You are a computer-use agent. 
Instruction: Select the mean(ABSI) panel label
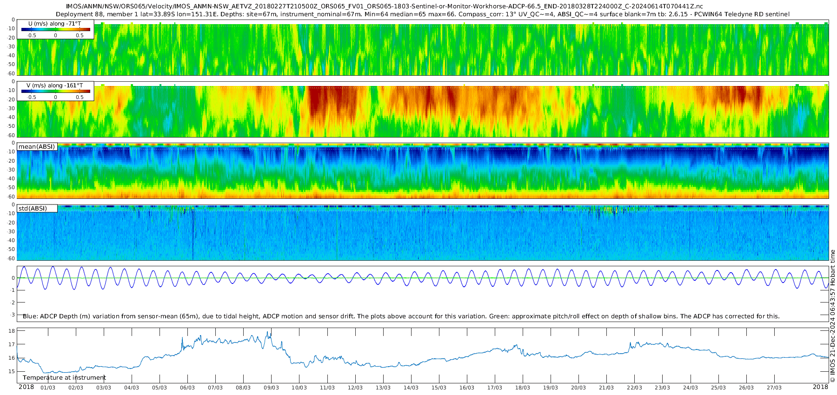tap(37, 147)
